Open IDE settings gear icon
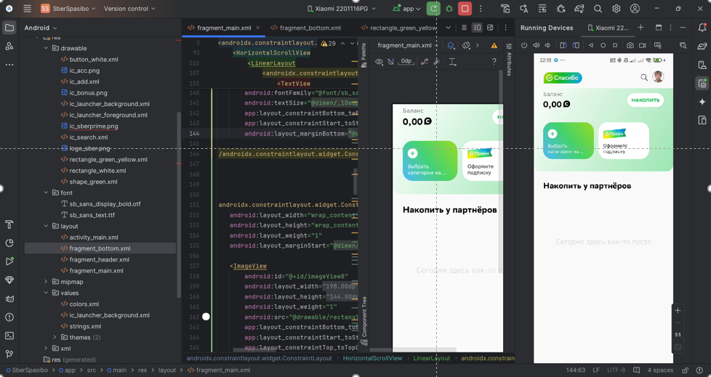 click(616, 9)
